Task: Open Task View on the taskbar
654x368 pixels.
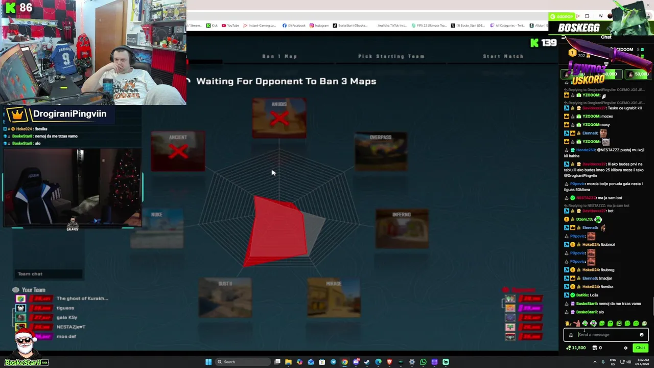Action: 277,362
